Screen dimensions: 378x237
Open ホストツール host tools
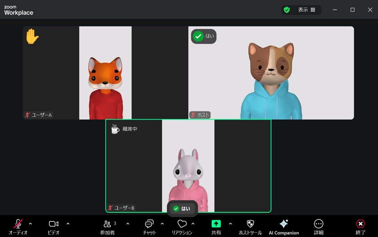[x=250, y=227]
